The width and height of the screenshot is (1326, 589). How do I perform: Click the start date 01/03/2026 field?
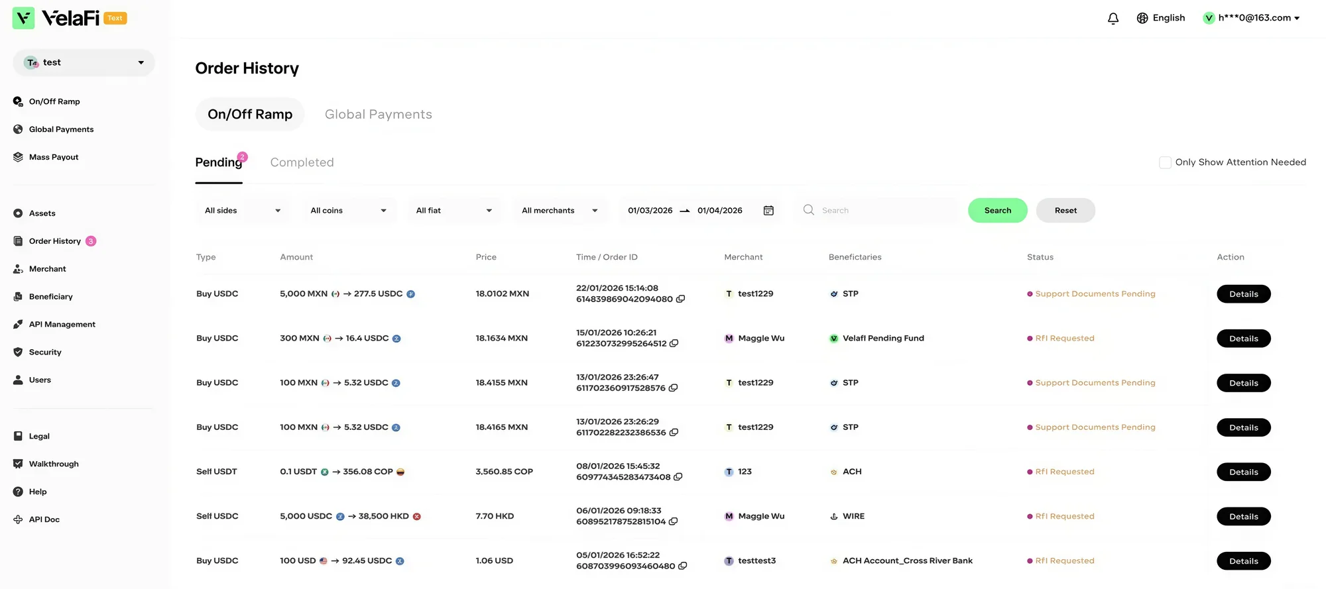(650, 211)
